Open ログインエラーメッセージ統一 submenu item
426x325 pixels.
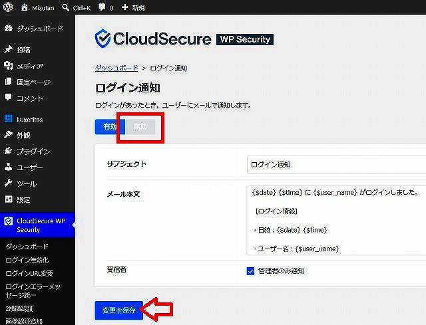click(33, 290)
